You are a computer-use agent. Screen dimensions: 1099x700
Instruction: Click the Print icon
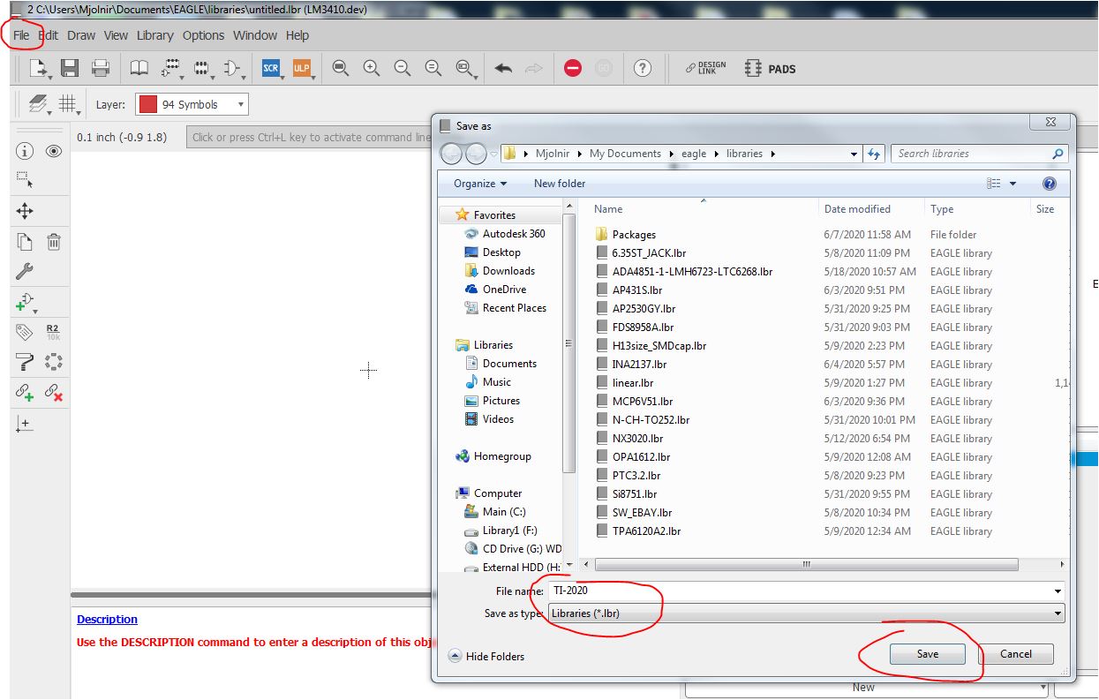click(x=101, y=68)
